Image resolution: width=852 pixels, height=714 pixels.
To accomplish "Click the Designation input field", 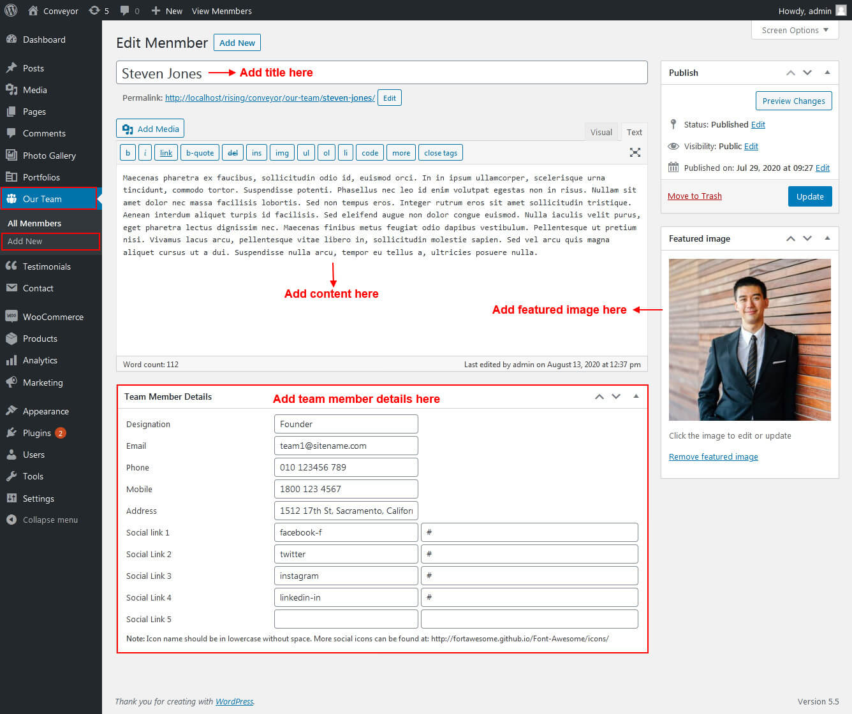I will coord(346,424).
